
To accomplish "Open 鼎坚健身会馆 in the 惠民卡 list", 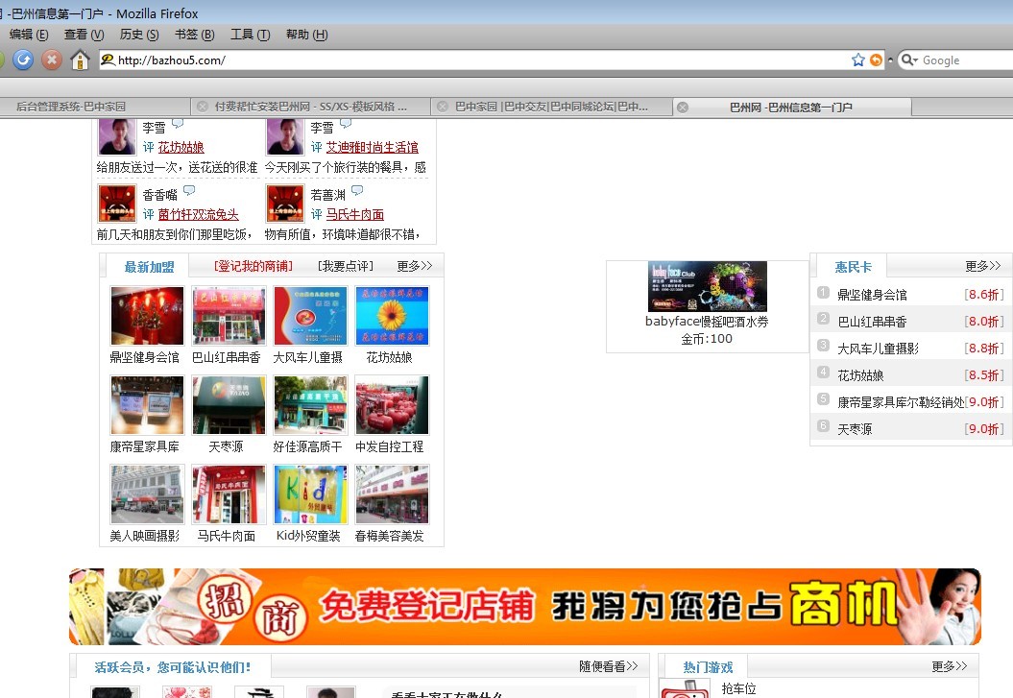I will (x=872, y=295).
